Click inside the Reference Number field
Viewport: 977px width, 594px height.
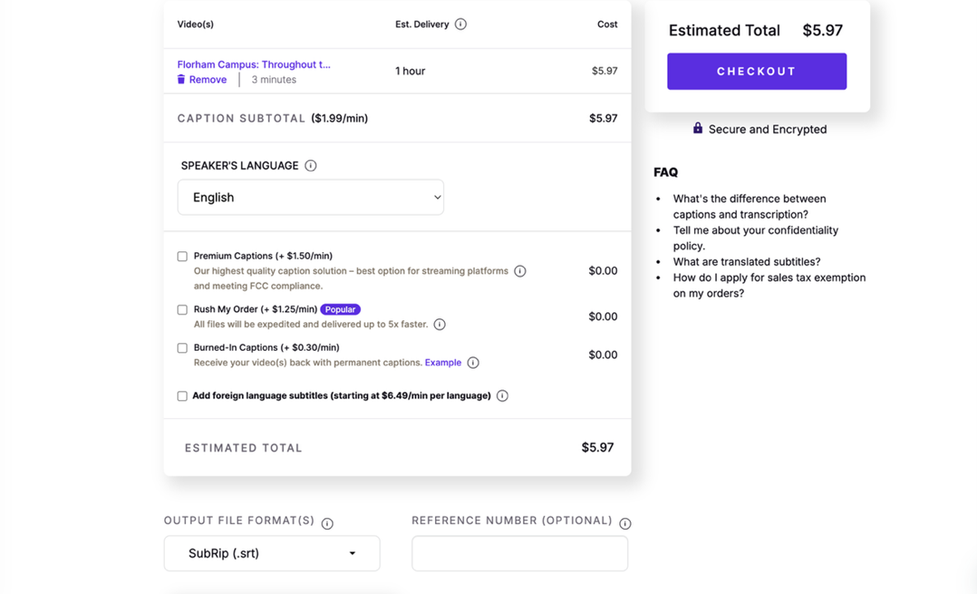(x=520, y=553)
